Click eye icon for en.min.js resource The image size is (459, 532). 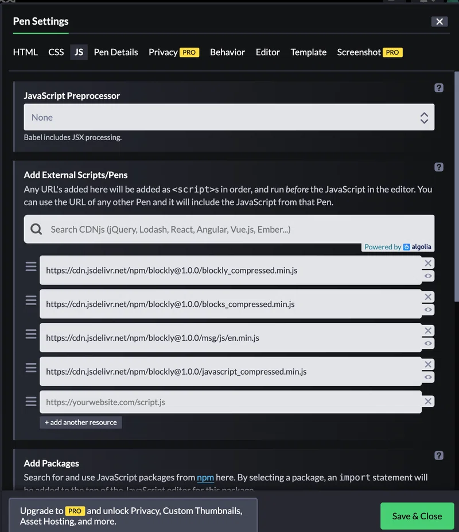428,344
